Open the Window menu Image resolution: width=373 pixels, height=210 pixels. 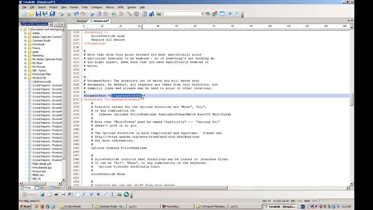click(x=132, y=8)
